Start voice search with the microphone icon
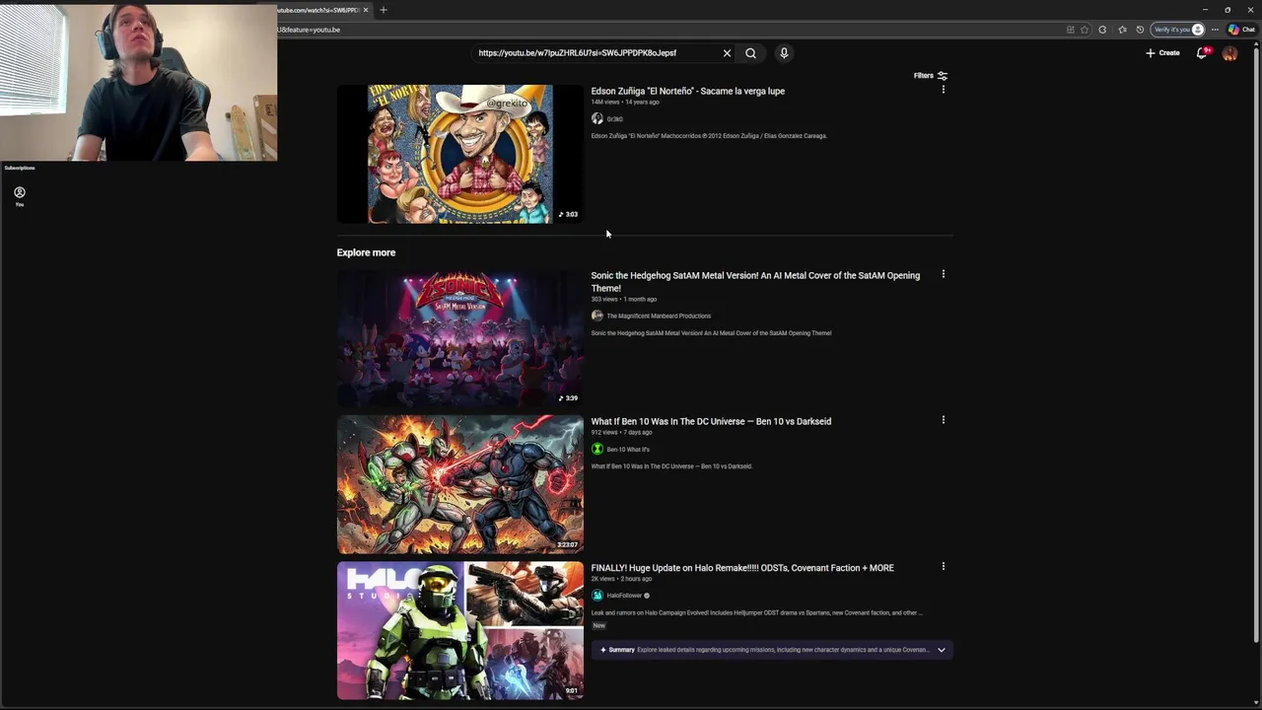Viewport: 1262px width, 710px height. (784, 53)
